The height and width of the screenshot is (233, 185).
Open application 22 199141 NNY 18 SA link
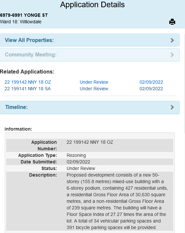pyautogui.click(x=27, y=89)
